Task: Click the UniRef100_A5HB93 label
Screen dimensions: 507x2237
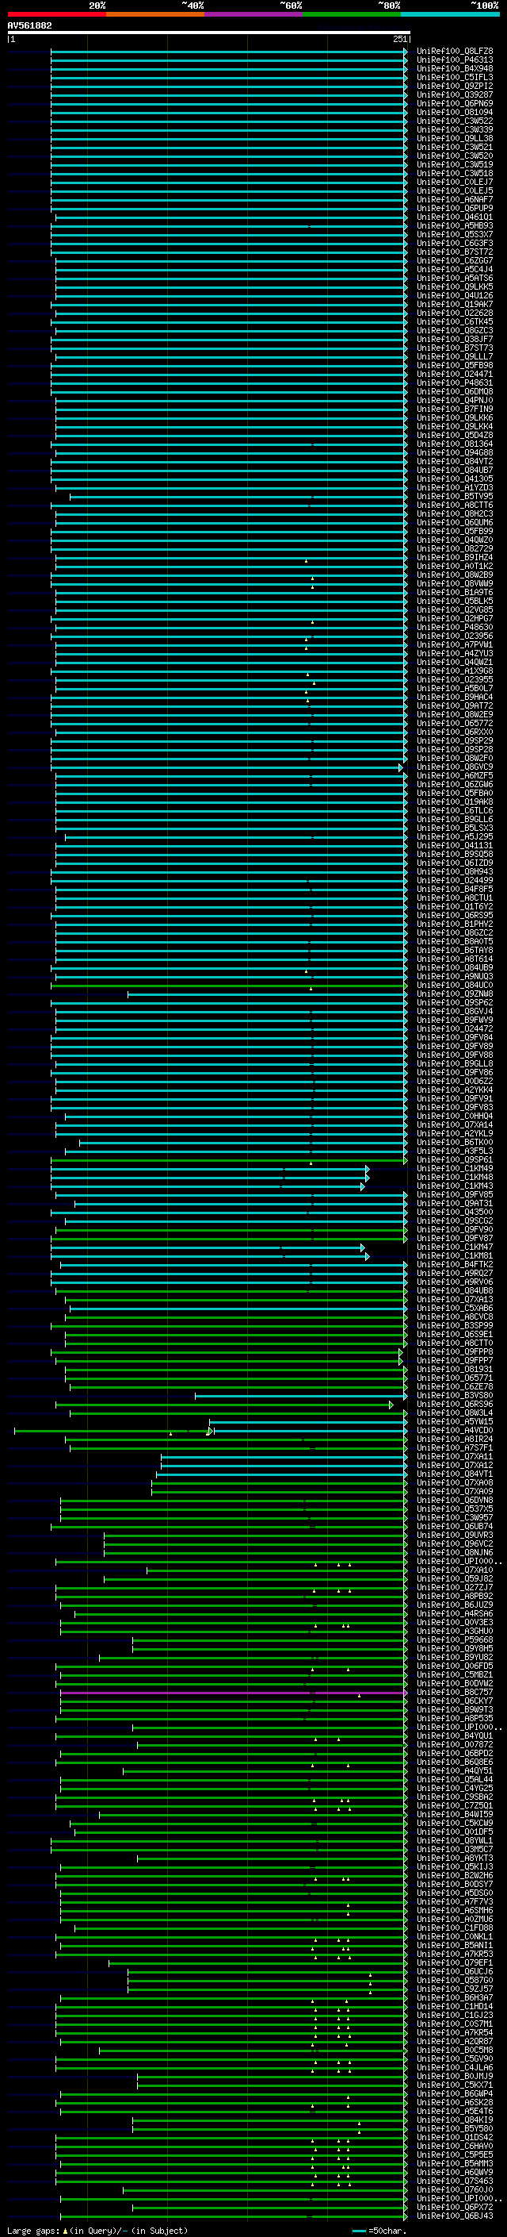Action: 455,226
